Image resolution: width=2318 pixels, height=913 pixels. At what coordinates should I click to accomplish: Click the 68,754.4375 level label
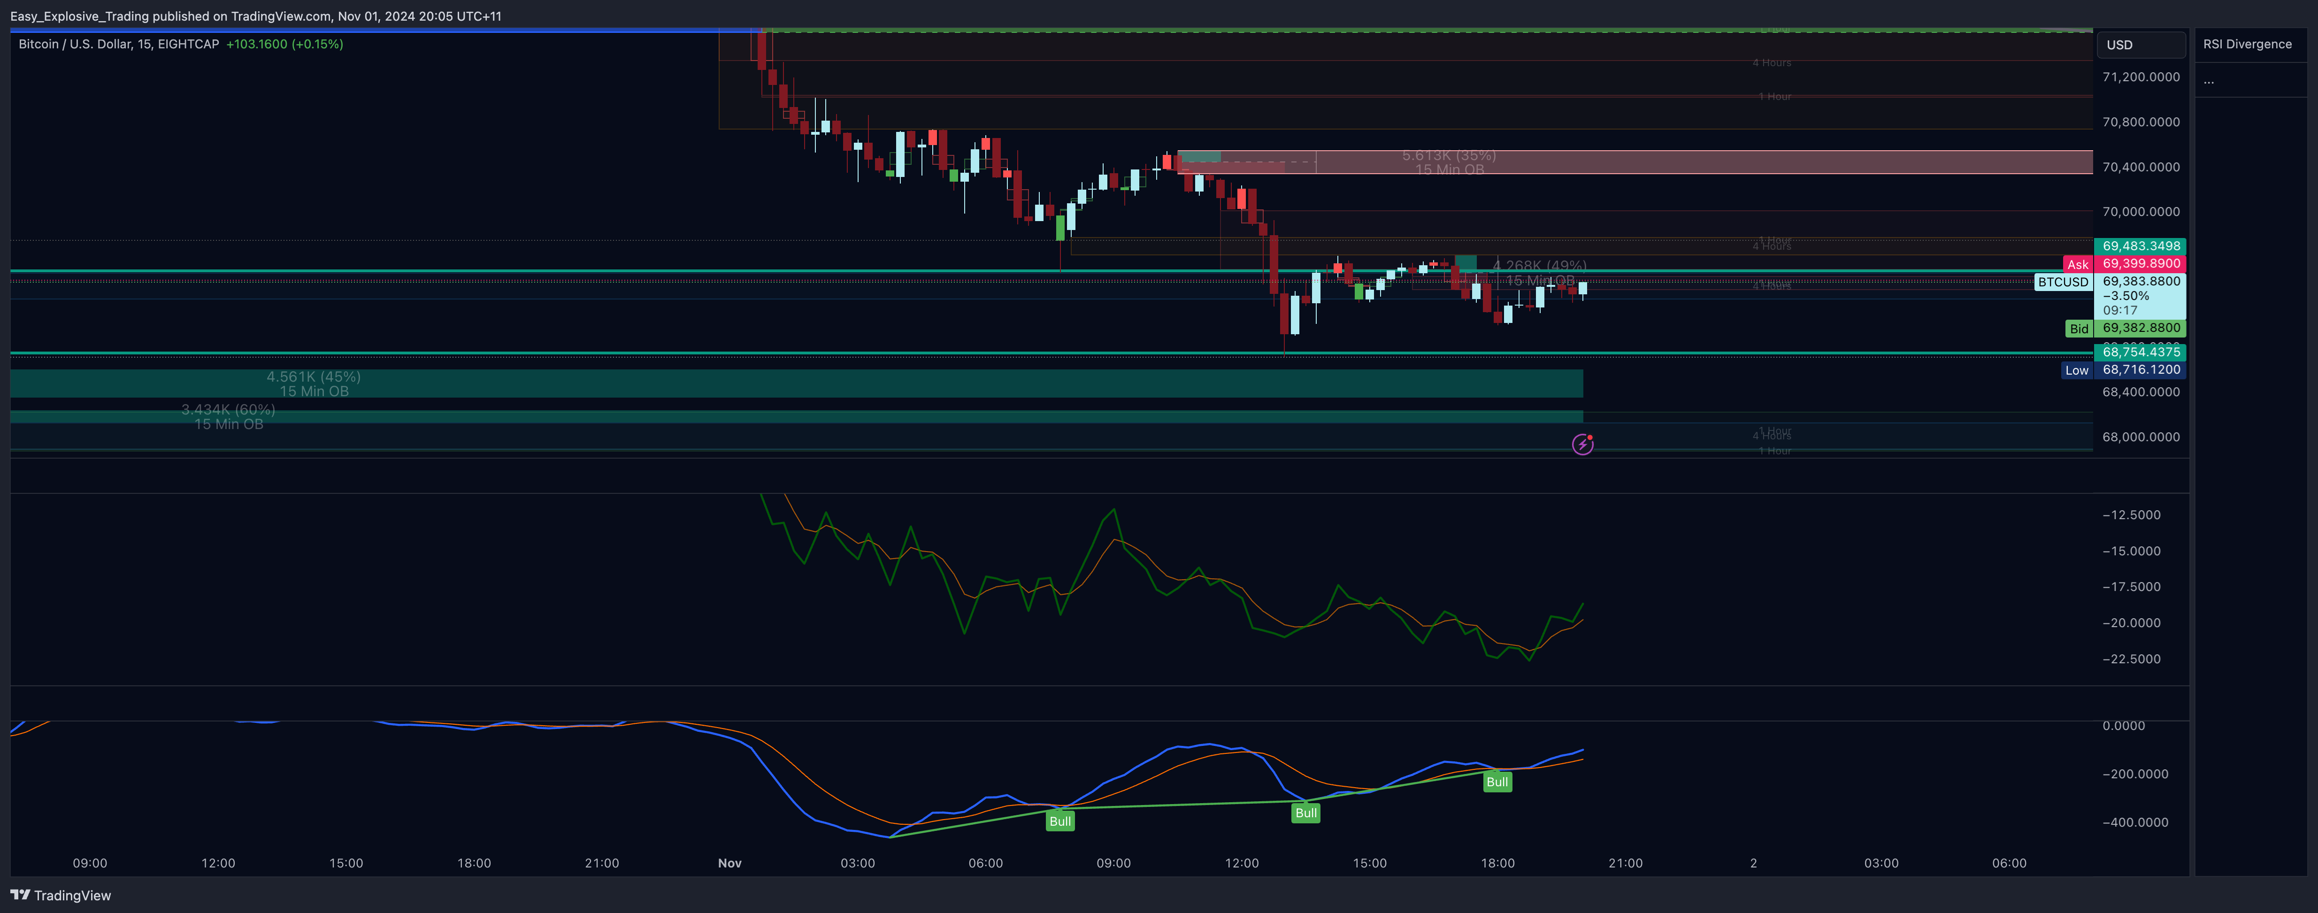coord(2141,352)
